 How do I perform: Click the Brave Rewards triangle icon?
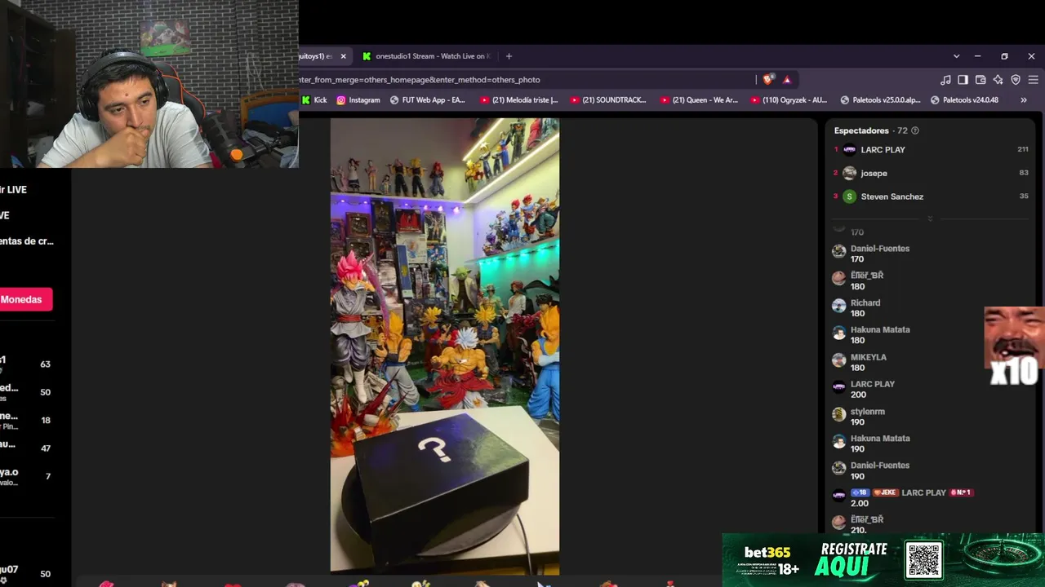[x=787, y=80]
